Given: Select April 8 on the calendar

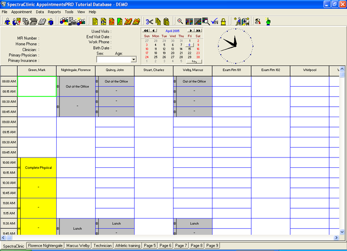Looking at the screenshot, I should coord(189,45).
